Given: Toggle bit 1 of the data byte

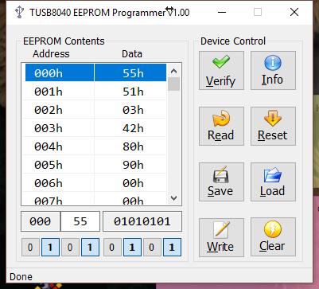Looking at the screenshot, I should point(152,248).
